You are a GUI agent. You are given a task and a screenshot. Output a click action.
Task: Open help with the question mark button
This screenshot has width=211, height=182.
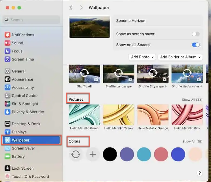[200, 173]
